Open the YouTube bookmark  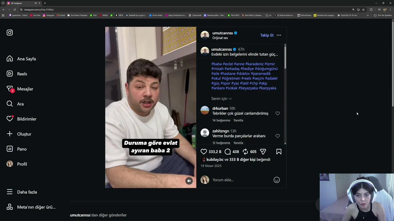[35, 15]
